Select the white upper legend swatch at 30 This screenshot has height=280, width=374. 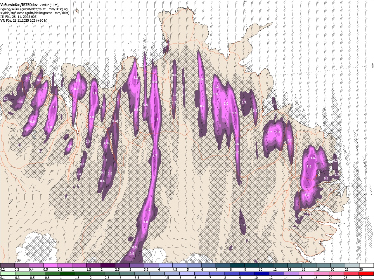(366, 265)
